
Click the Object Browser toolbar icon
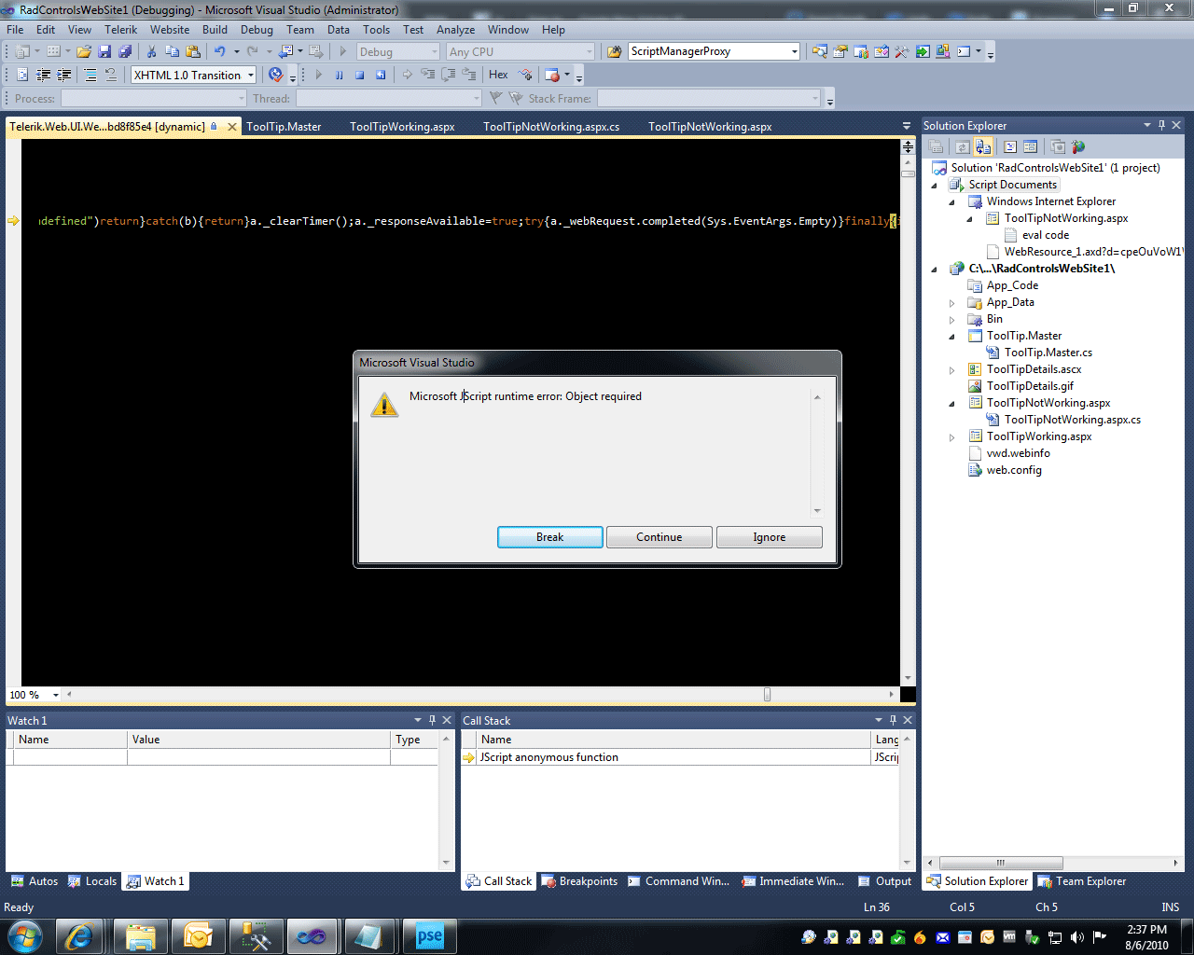click(x=882, y=52)
